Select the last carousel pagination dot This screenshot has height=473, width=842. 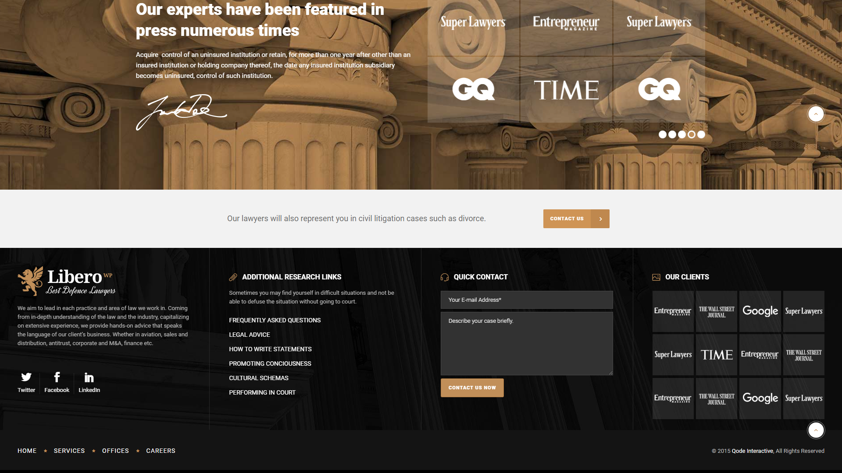coord(701,134)
